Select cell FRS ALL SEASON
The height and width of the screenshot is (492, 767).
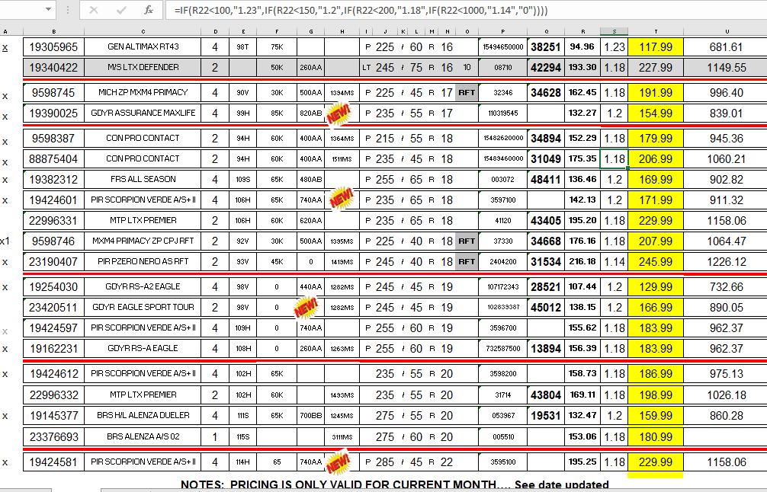pos(143,179)
